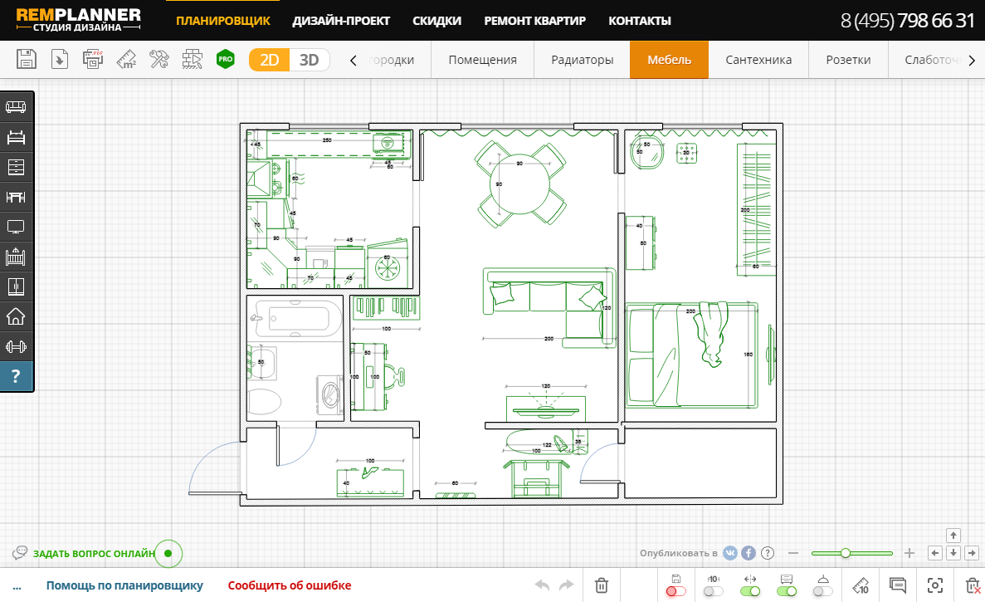The image size is (985, 602).
Task: Open the baby crib category in sidebar
Action: pos(16,257)
